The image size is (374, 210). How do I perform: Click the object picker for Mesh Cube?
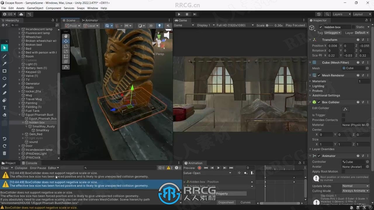click(367, 68)
